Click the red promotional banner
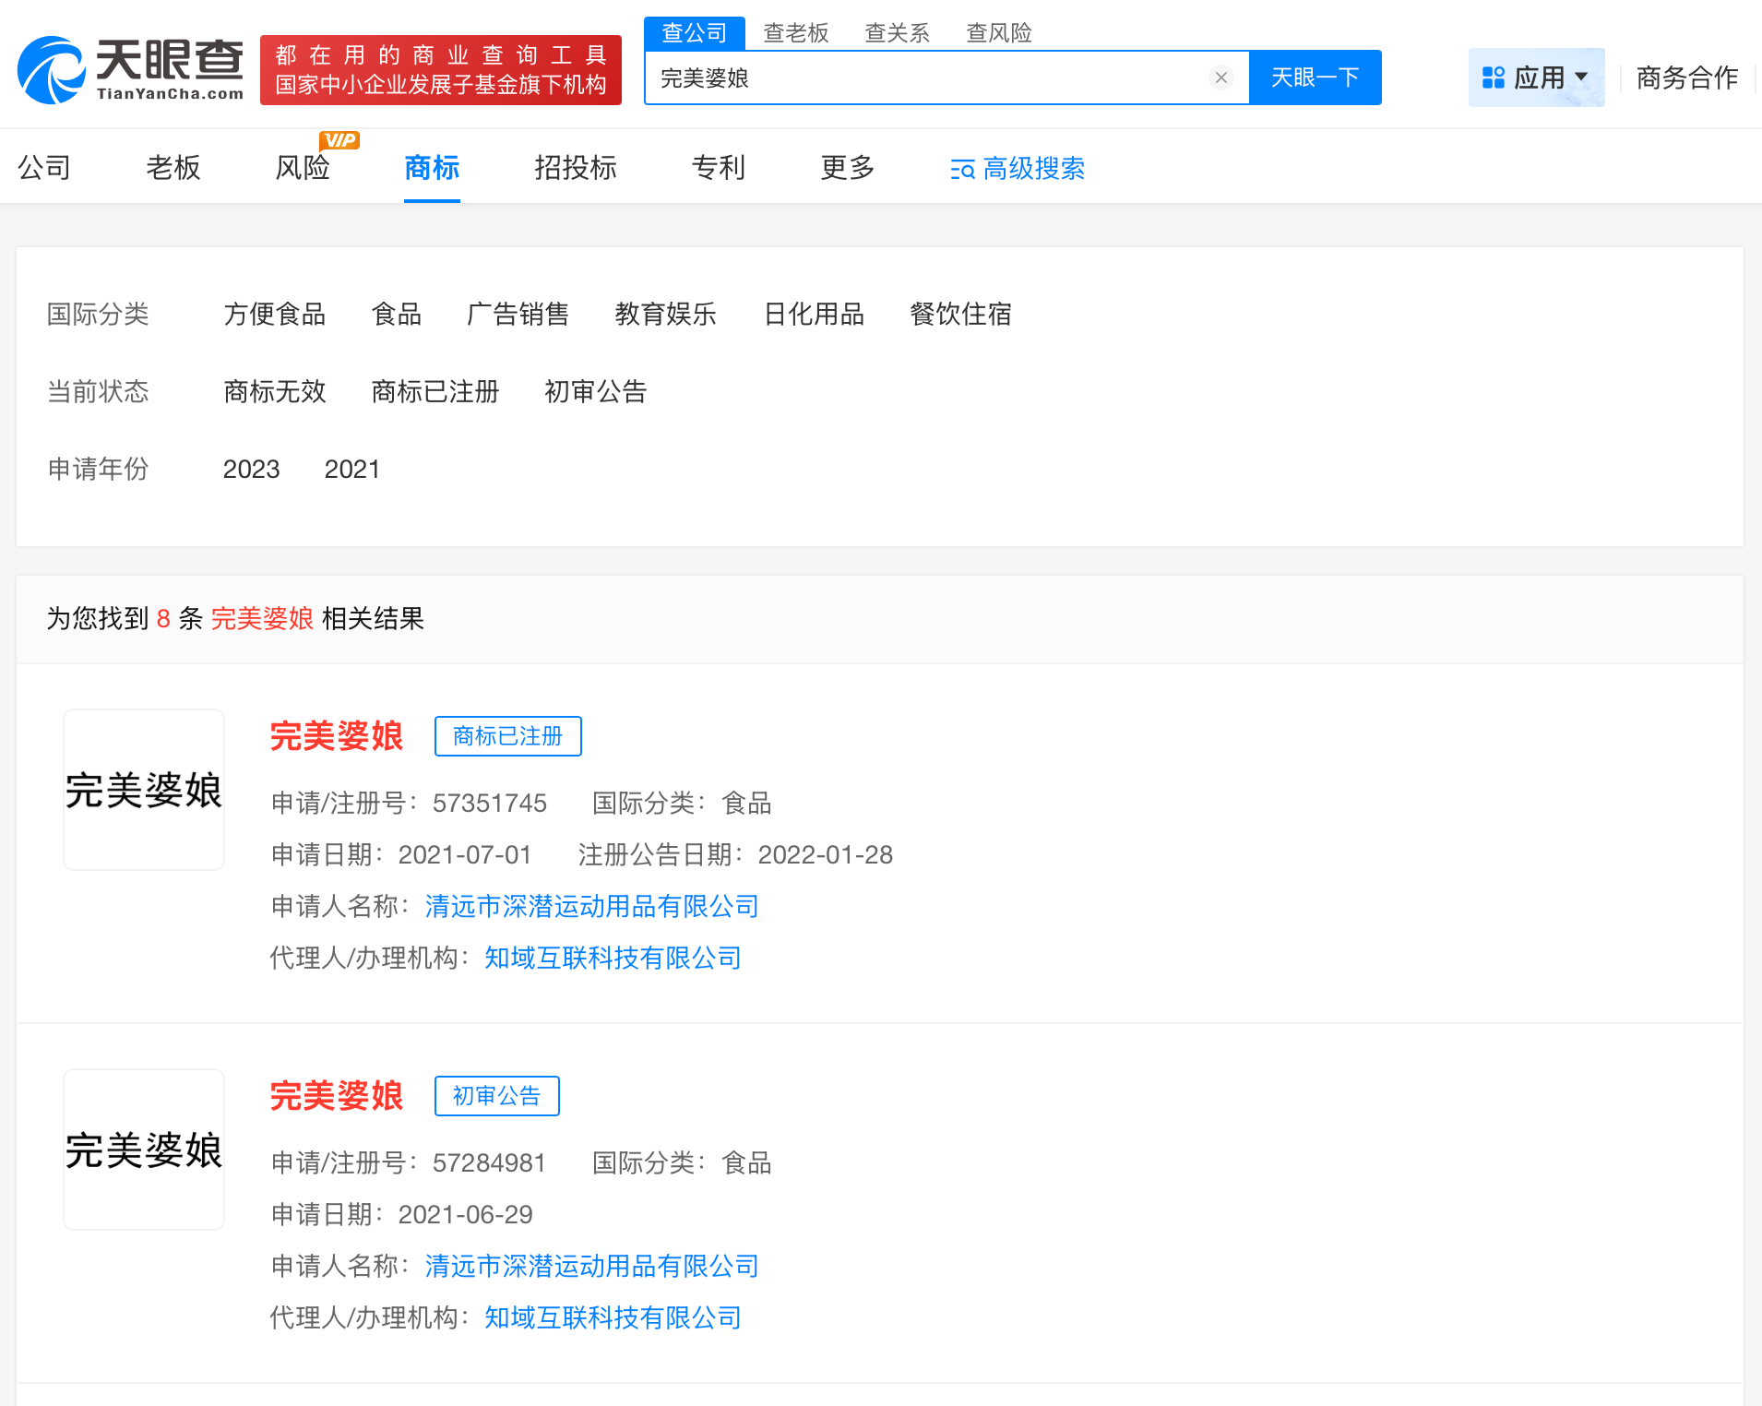The image size is (1762, 1406). 441,70
